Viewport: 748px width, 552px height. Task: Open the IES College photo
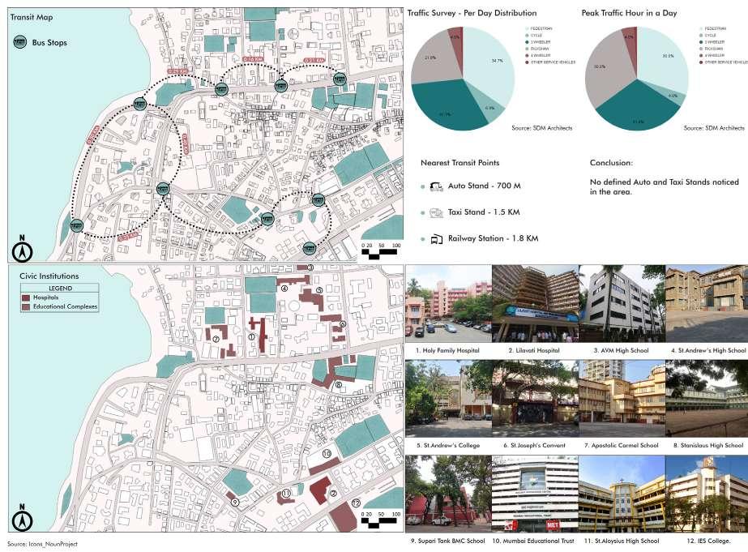(x=707, y=494)
